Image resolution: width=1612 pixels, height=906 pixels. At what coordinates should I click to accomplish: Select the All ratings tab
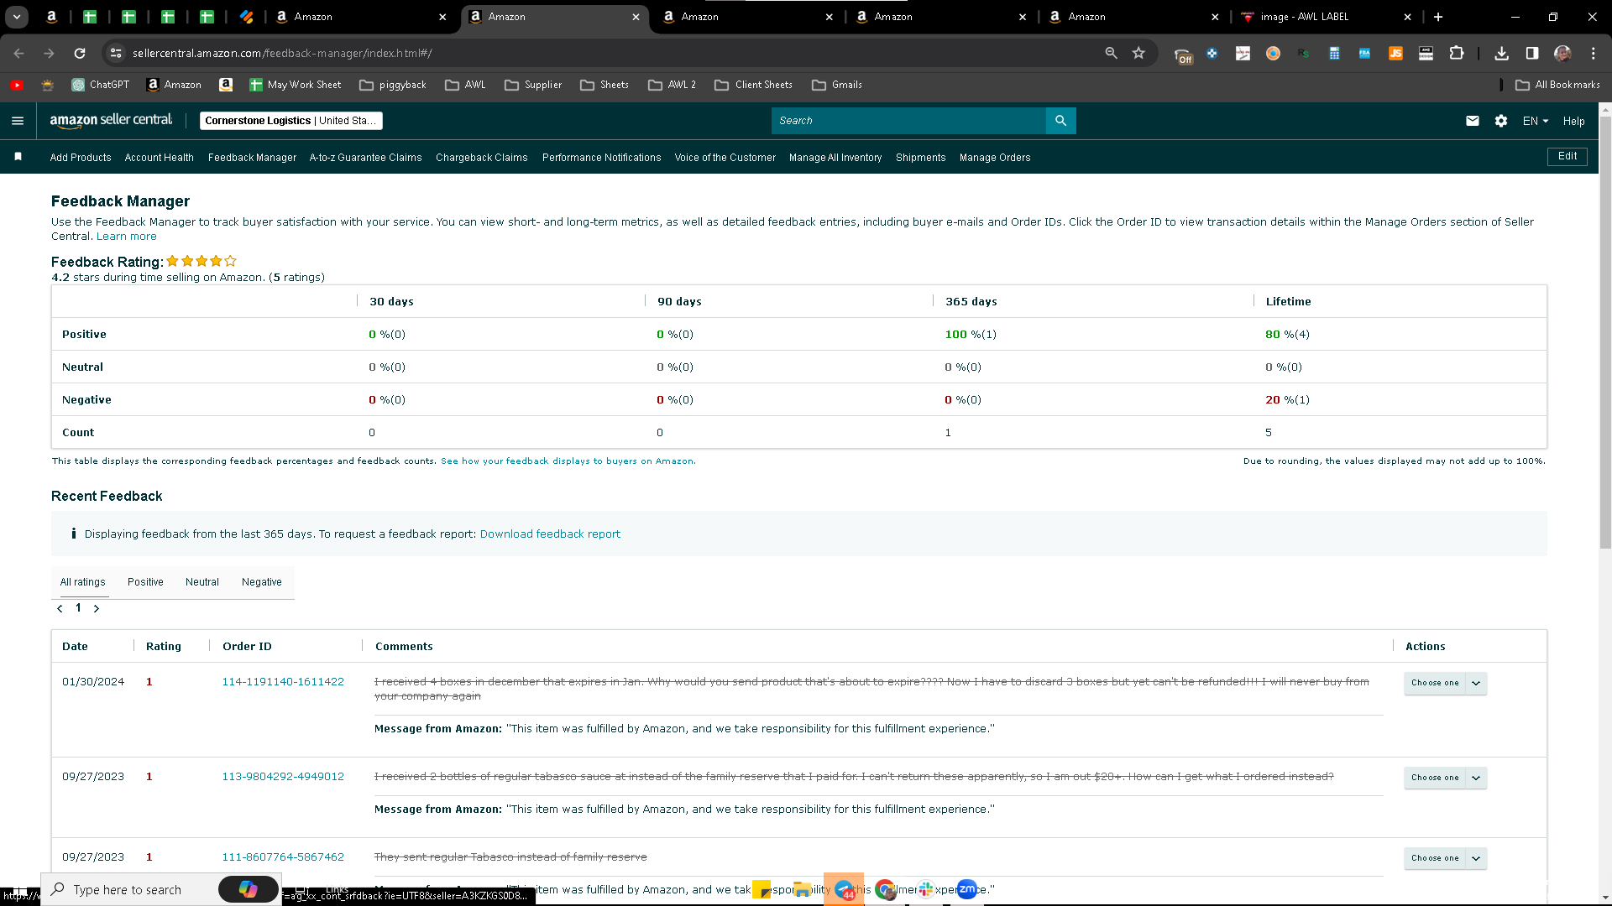coord(83,582)
